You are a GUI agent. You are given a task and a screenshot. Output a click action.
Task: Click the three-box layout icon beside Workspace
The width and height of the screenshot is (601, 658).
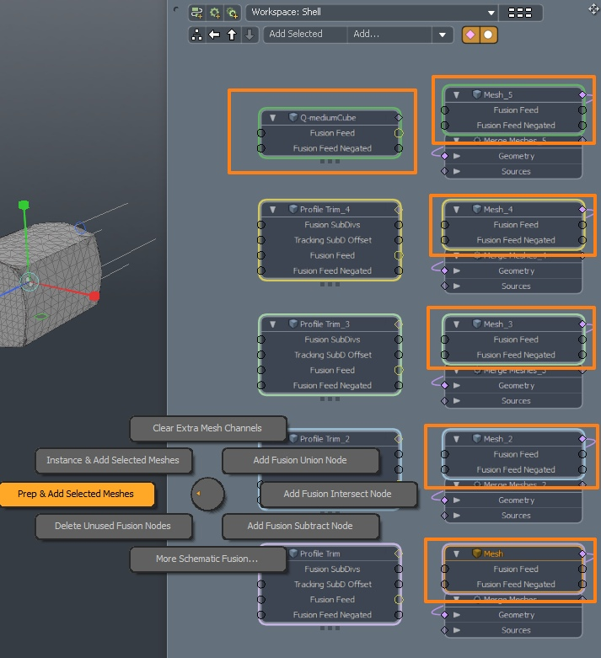click(521, 13)
